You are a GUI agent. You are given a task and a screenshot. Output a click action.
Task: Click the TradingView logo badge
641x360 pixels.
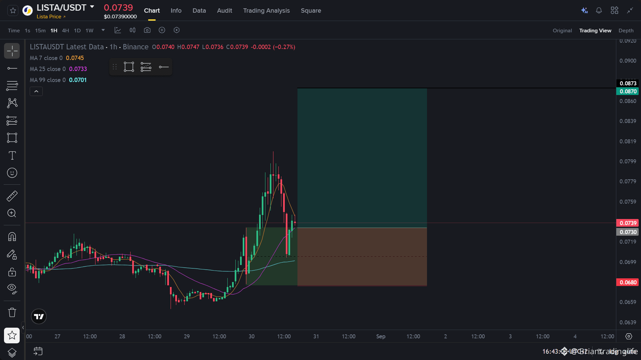(39, 317)
